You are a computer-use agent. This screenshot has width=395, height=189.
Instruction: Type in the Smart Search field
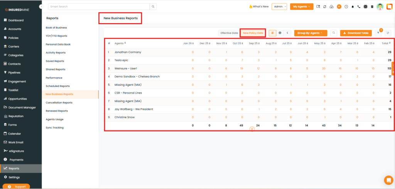click(98, 7)
